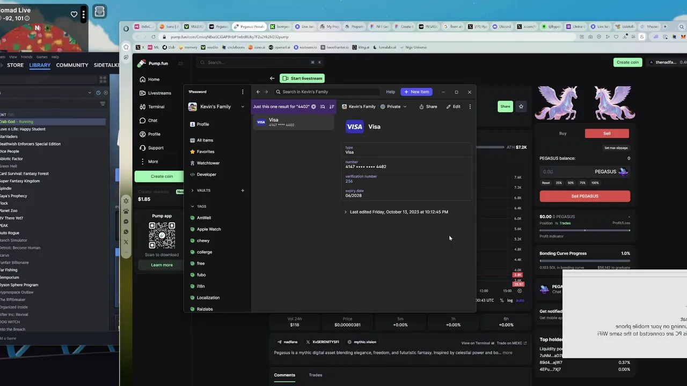The height and width of the screenshot is (386, 687).
Task: Click green Share button on Pump.fun
Action: click(505, 107)
